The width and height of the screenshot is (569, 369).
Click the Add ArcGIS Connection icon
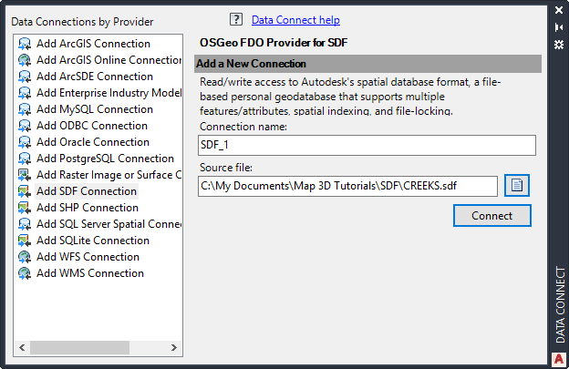coord(24,44)
